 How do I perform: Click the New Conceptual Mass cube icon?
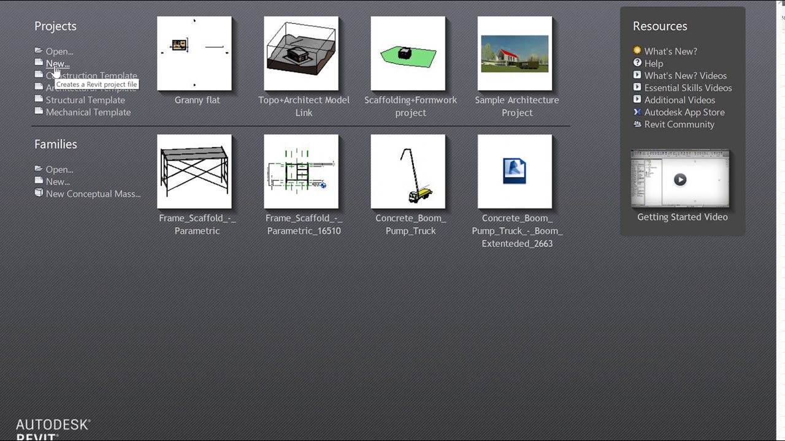pyautogui.click(x=39, y=193)
